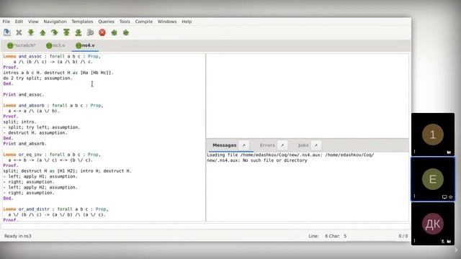Screen dimensions: 461x259
Task: Click the '0 / 0' status counter
Action: point(403,236)
